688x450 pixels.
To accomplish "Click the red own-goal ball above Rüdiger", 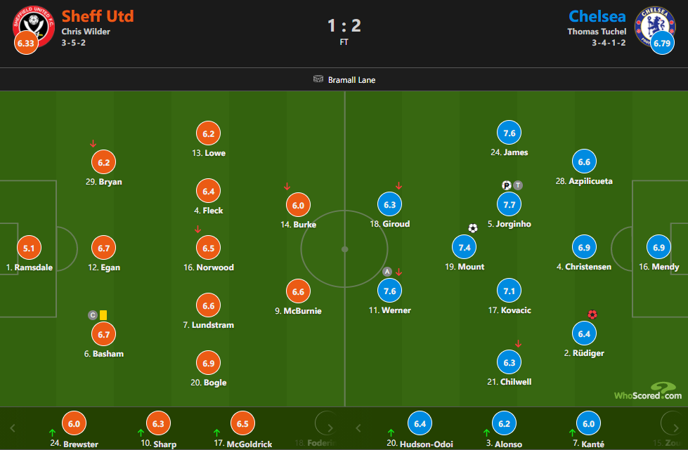I will (592, 315).
